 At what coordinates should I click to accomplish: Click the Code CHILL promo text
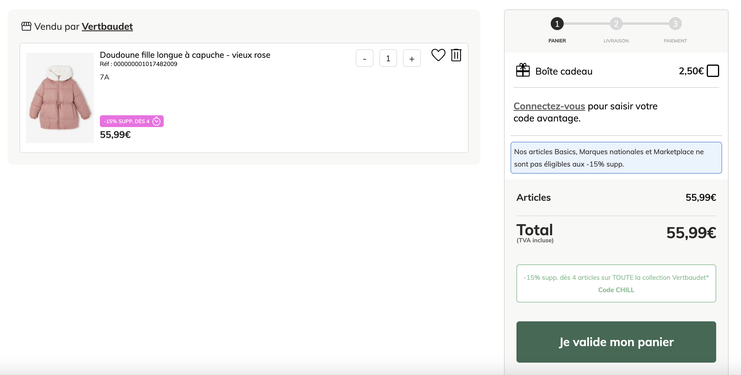pos(616,290)
